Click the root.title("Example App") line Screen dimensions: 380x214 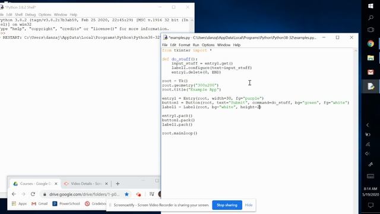point(191,90)
